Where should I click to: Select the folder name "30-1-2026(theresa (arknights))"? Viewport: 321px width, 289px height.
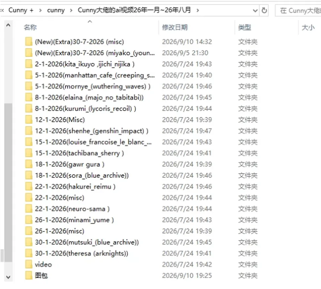pos(82,254)
